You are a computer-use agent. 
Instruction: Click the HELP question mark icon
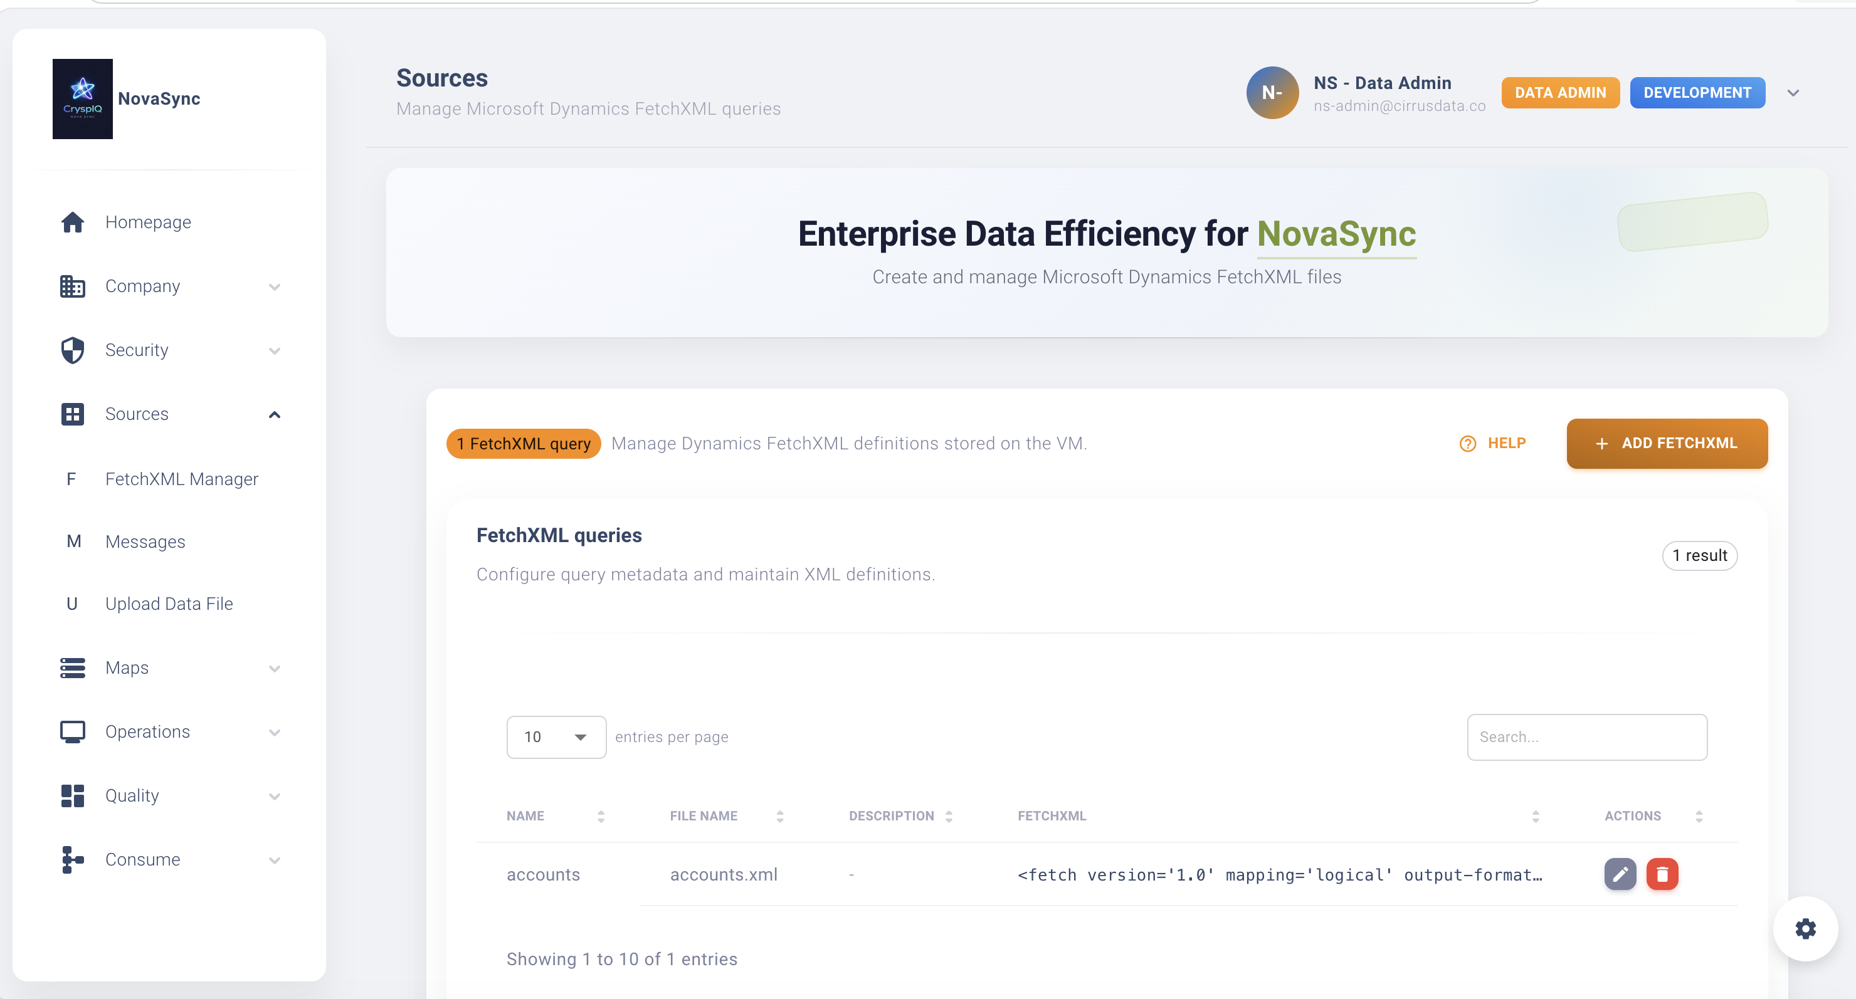click(x=1468, y=444)
